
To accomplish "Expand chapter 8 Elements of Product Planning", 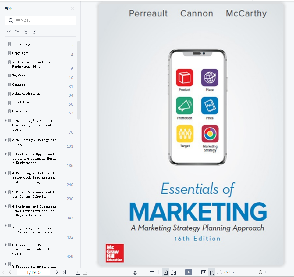I will click(6, 245).
